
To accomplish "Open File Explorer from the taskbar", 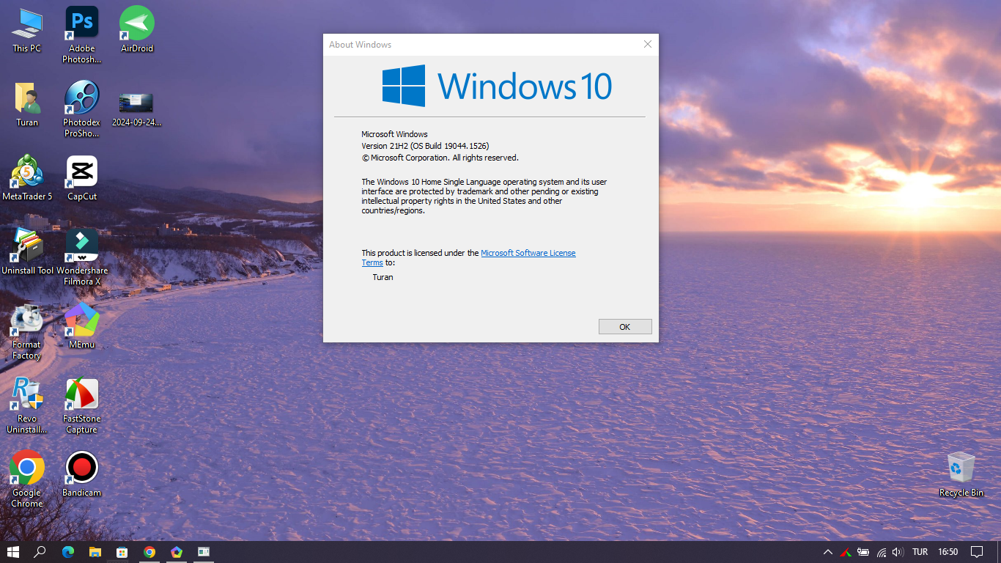I will 95,552.
